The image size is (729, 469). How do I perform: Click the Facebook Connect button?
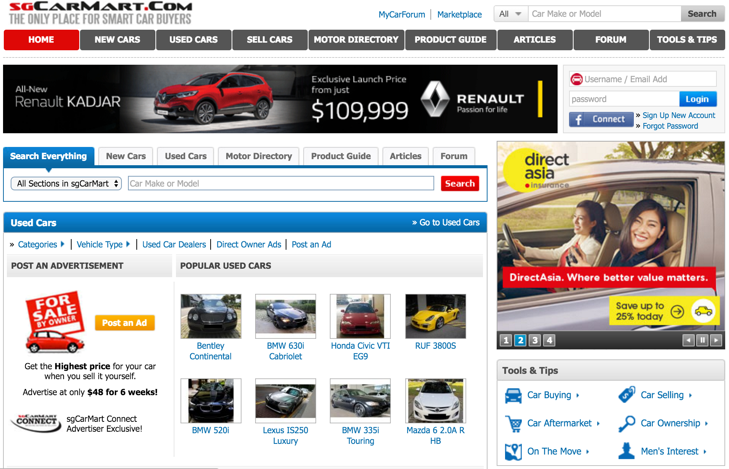coord(601,120)
